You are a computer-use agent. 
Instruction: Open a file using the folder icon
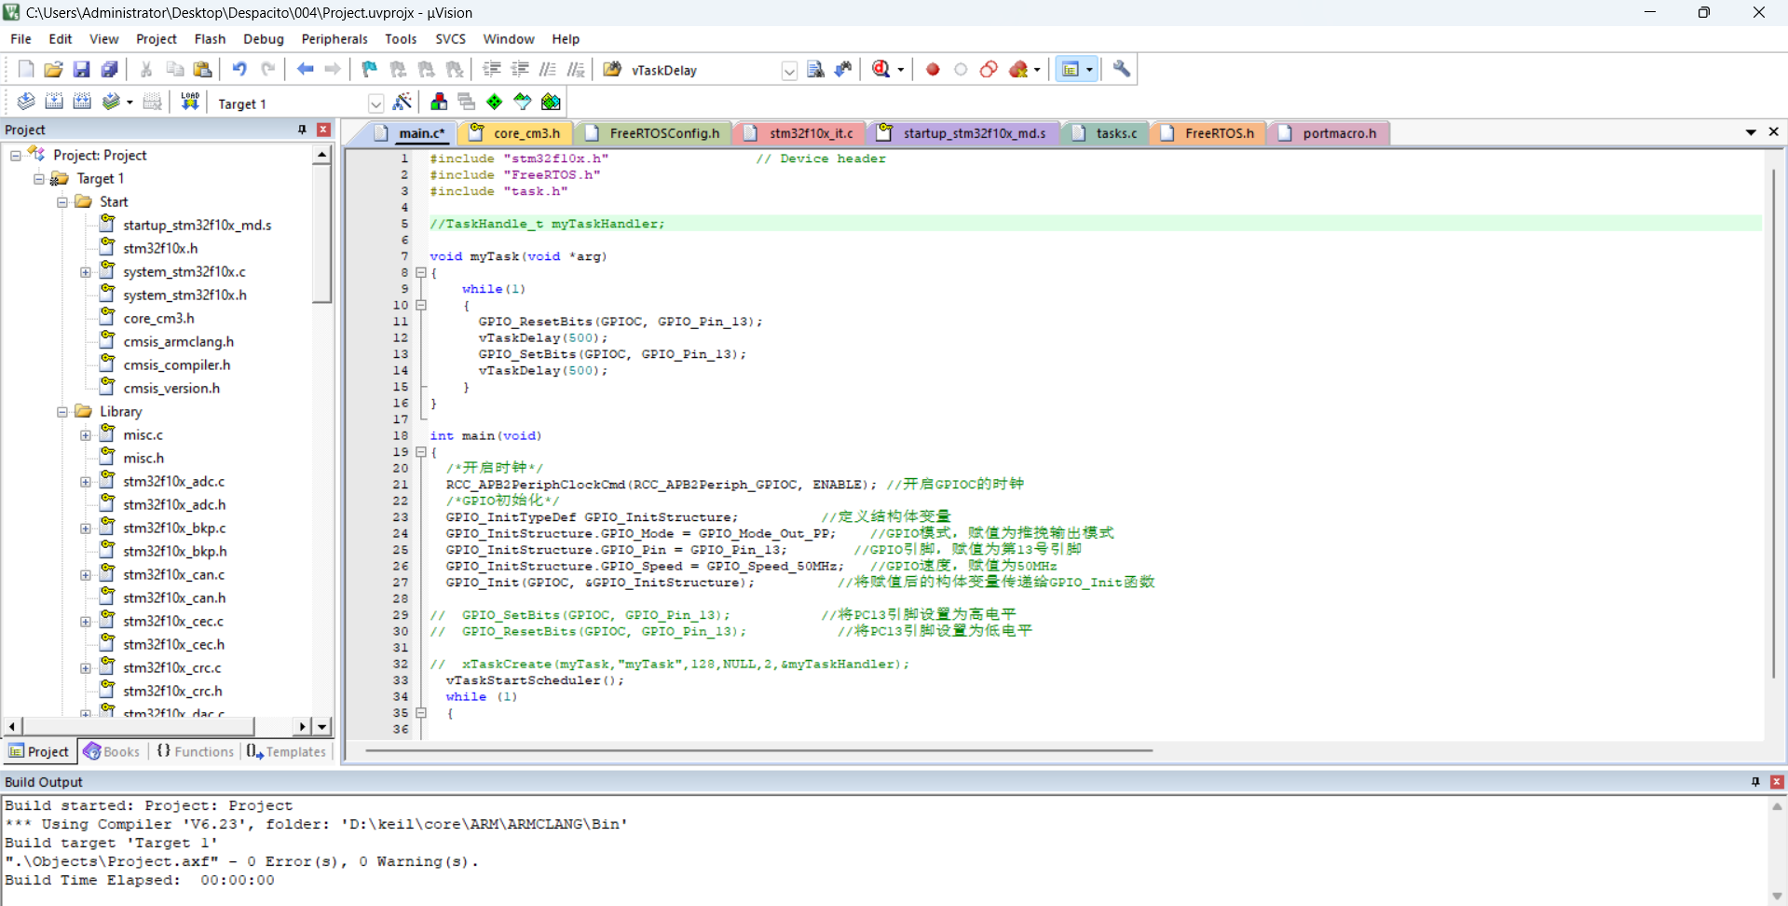[53, 70]
